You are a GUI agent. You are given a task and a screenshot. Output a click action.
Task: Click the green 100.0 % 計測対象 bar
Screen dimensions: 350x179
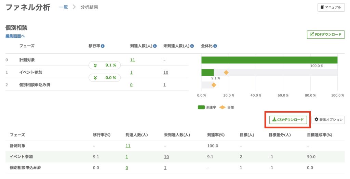pyautogui.click(x=269, y=60)
